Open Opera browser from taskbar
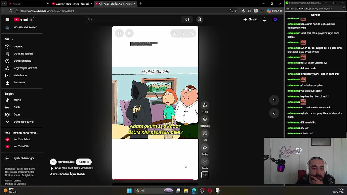Viewport: 347px width, 195px height. (x=210, y=191)
